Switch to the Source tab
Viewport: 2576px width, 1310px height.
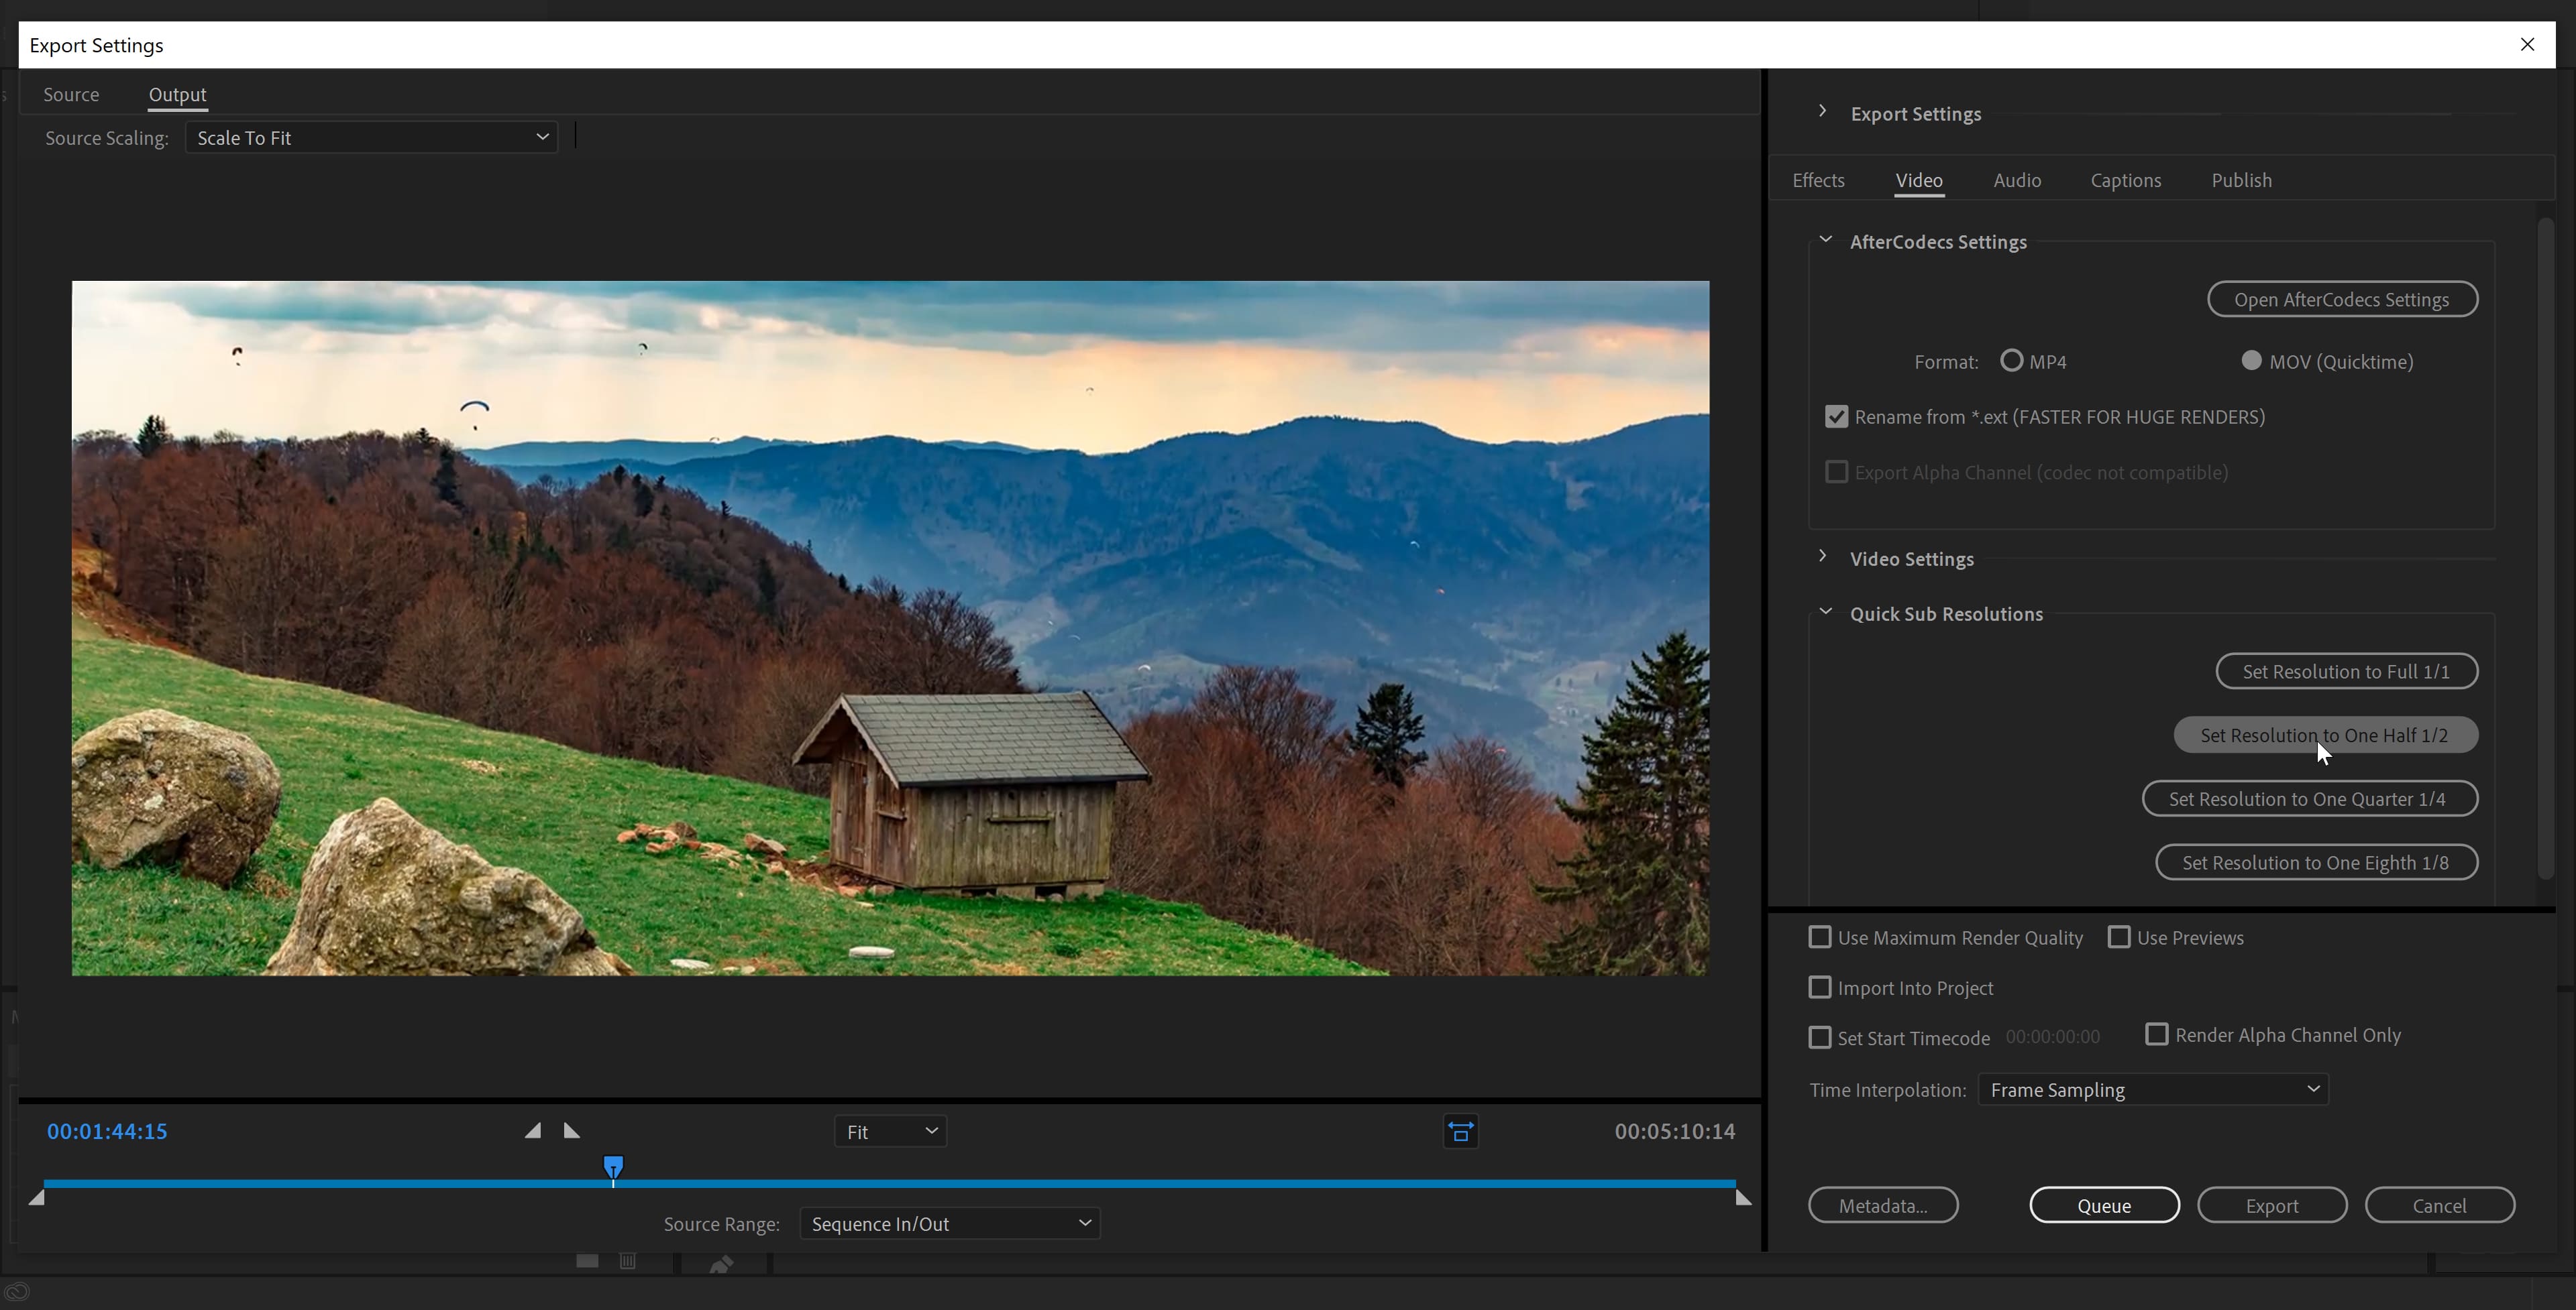pyautogui.click(x=71, y=95)
